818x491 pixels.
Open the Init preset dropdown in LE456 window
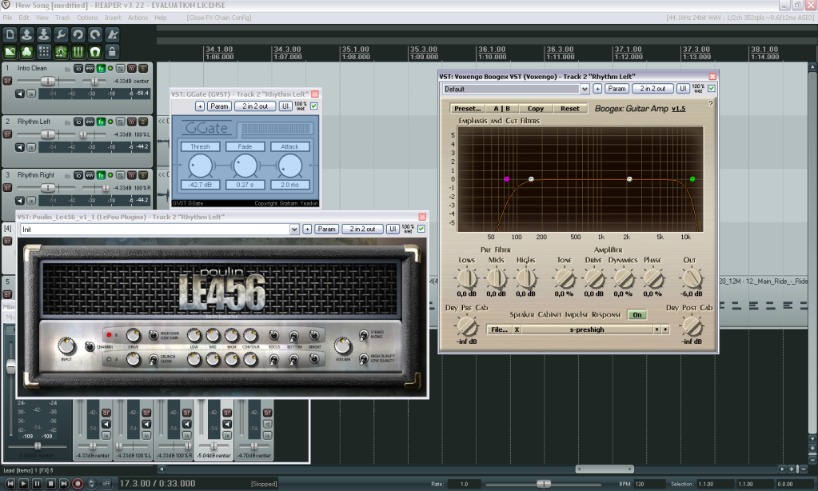(294, 229)
